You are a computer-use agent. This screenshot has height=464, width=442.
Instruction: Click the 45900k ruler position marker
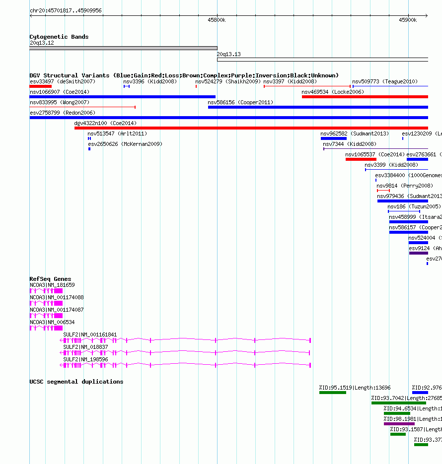pos(408,20)
